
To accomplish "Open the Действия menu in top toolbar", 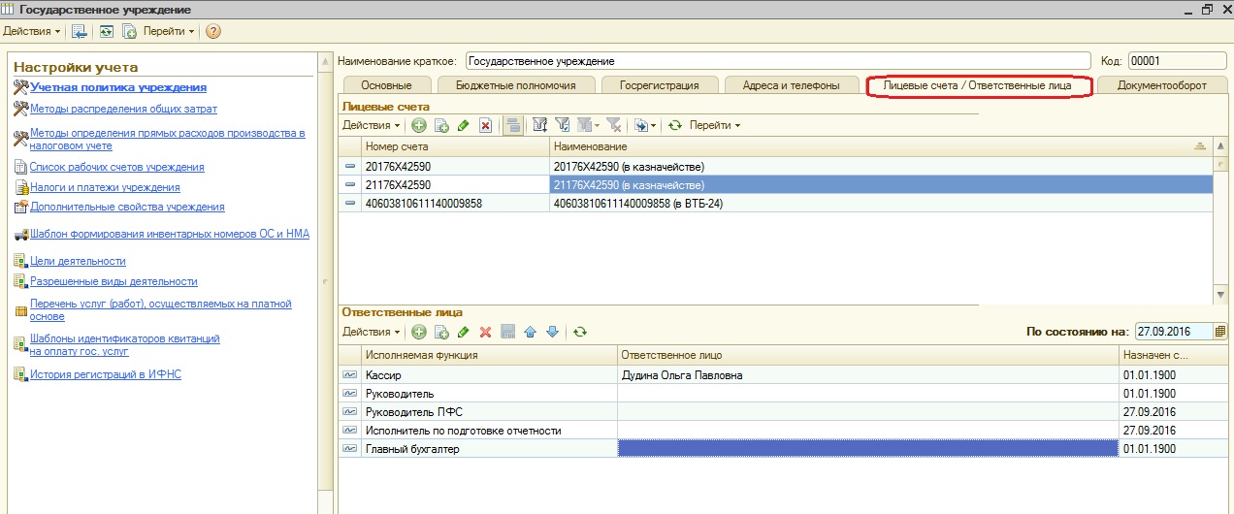I will pyautogui.click(x=31, y=31).
